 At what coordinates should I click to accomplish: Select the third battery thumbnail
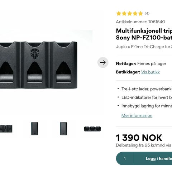(x=63, y=129)
